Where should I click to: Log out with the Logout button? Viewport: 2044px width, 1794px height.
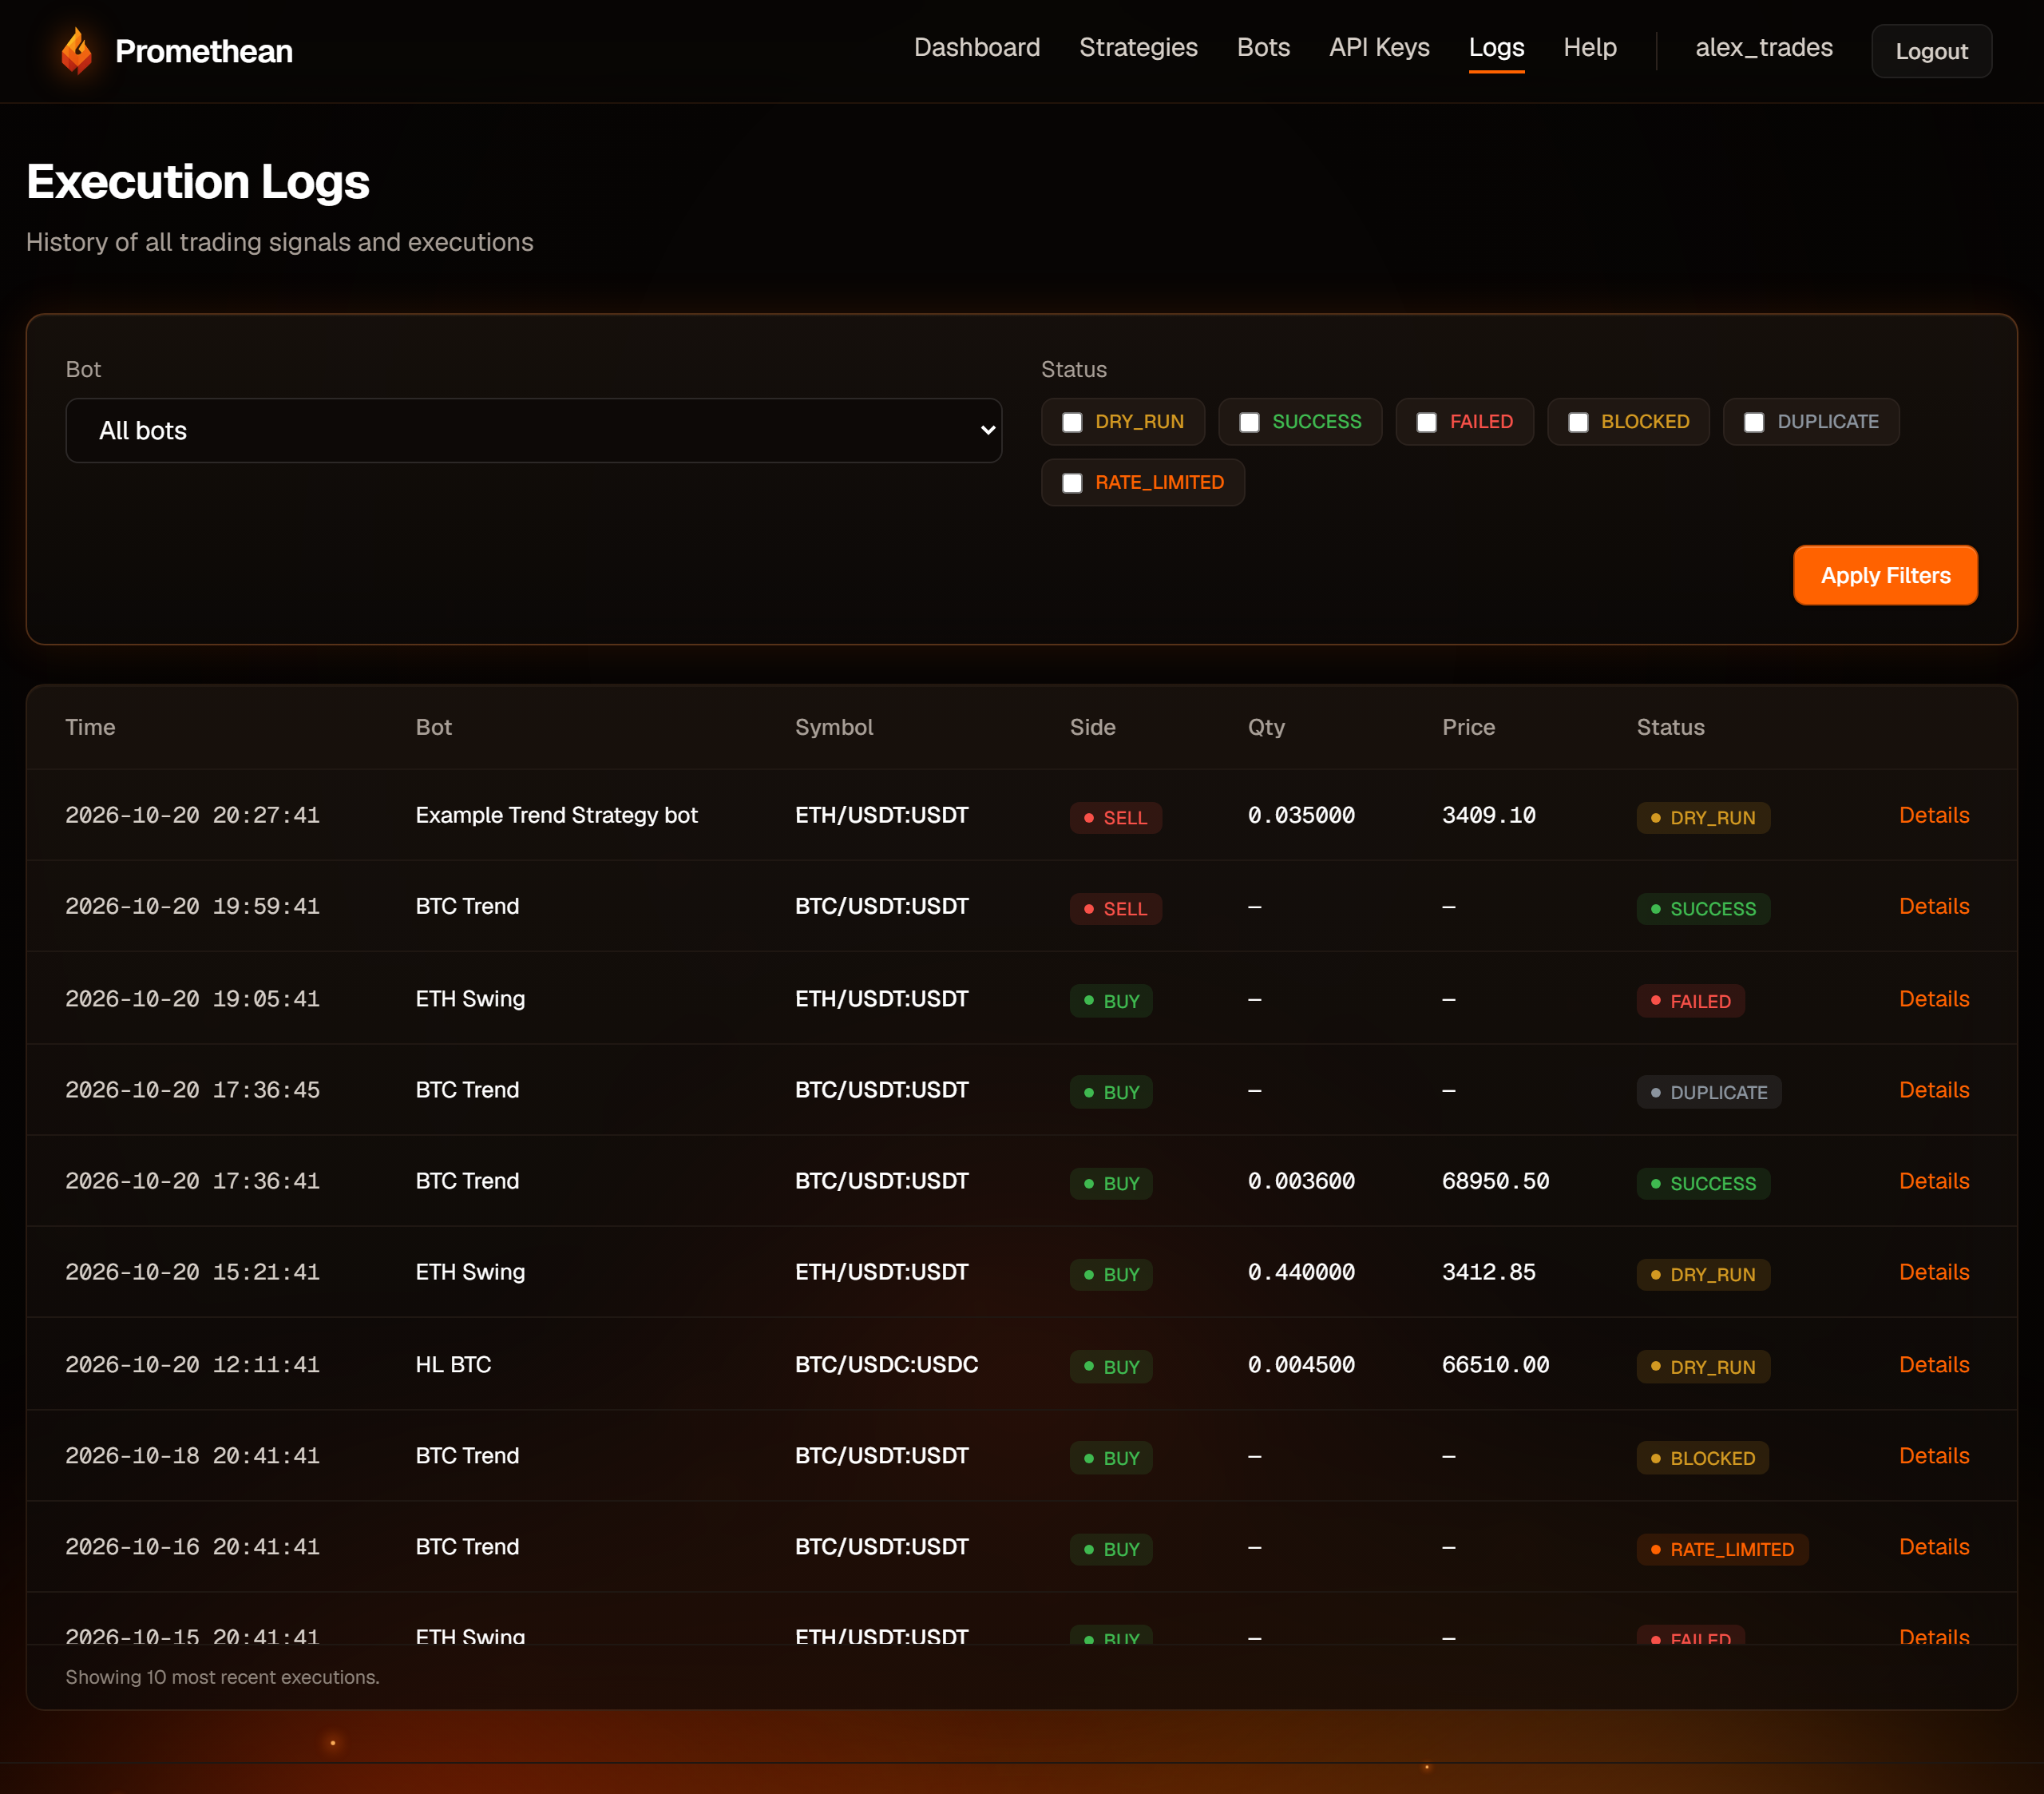click(x=1931, y=51)
